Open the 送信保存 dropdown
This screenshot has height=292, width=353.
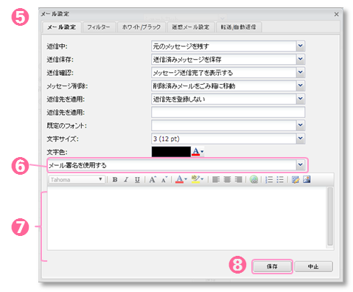pos(300,59)
